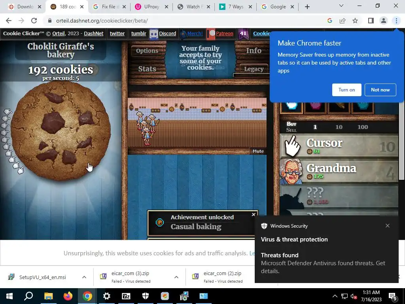Open Chrome tab search chevron

point(341,6)
